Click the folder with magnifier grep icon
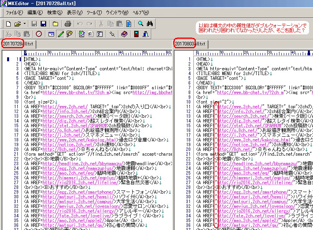The height and width of the screenshot is (230, 313). point(69,34)
